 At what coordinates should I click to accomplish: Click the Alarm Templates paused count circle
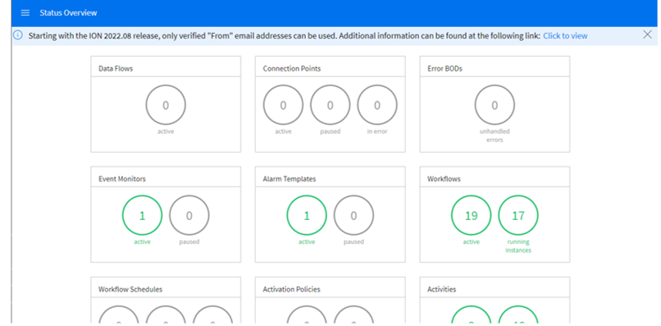pos(353,215)
